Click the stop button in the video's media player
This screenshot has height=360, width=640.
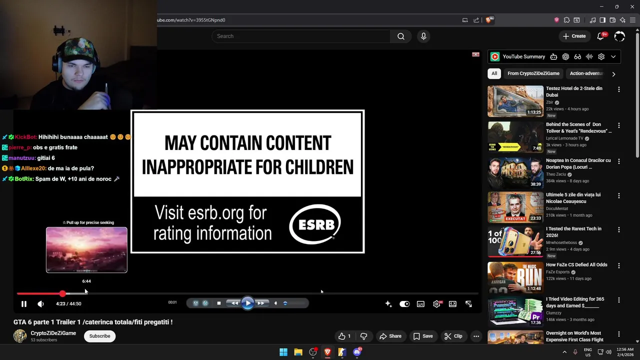218,303
